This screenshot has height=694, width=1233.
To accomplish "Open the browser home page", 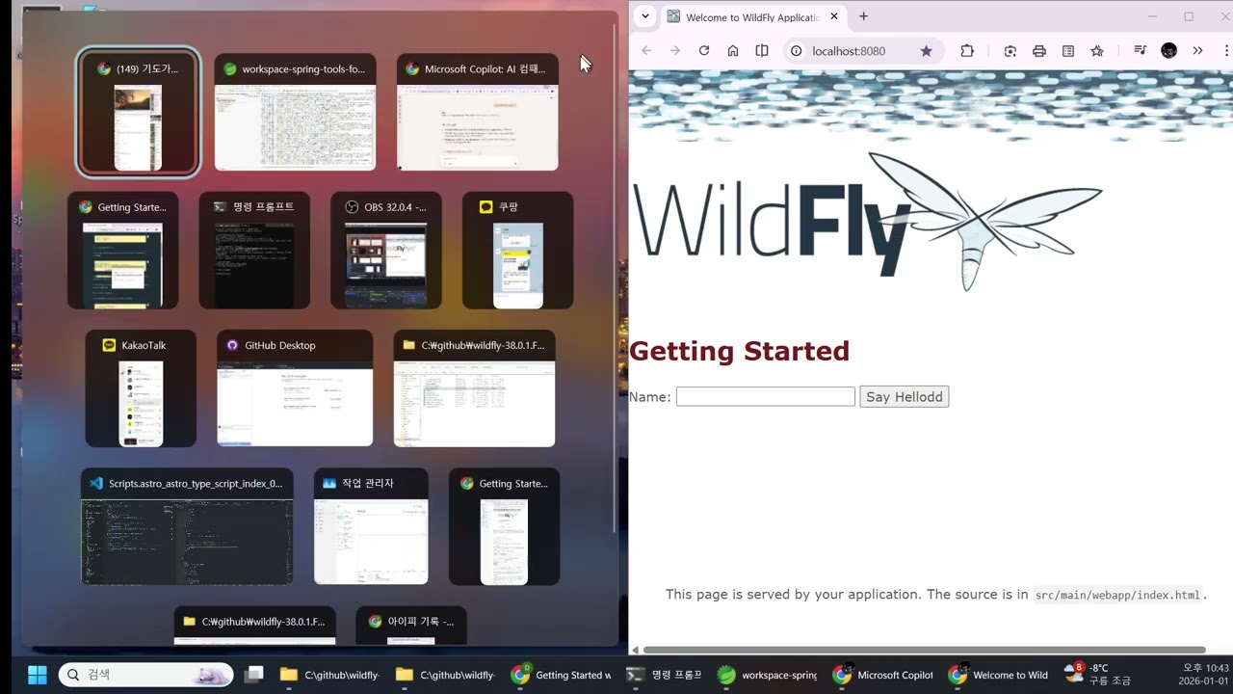I will pyautogui.click(x=733, y=51).
